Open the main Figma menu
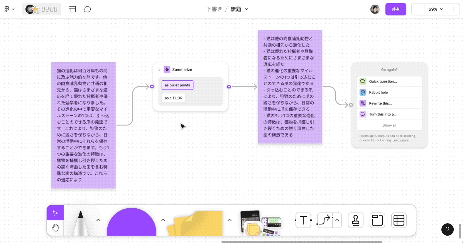This screenshot has width=463, height=243. click(x=9, y=9)
